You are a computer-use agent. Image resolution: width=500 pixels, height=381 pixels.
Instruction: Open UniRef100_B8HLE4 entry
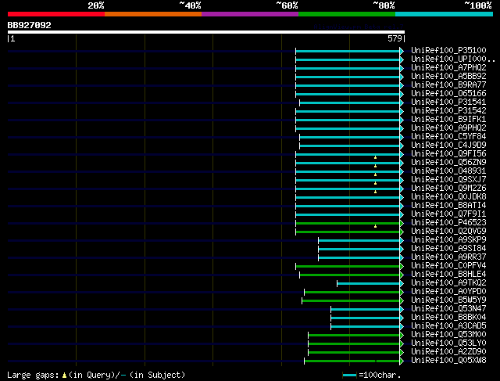click(x=448, y=275)
